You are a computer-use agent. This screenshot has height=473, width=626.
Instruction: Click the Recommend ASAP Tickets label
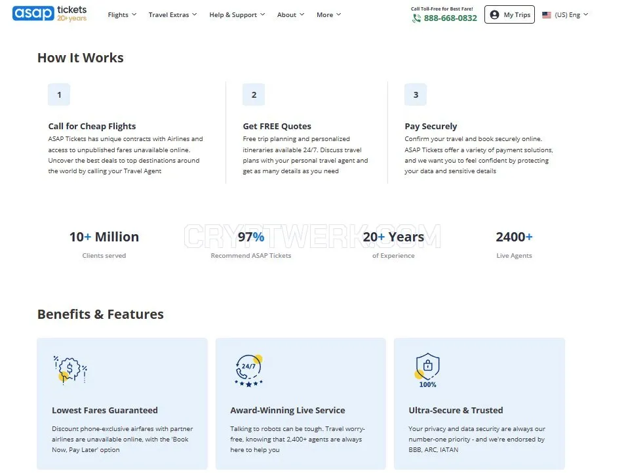[x=250, y=256]
